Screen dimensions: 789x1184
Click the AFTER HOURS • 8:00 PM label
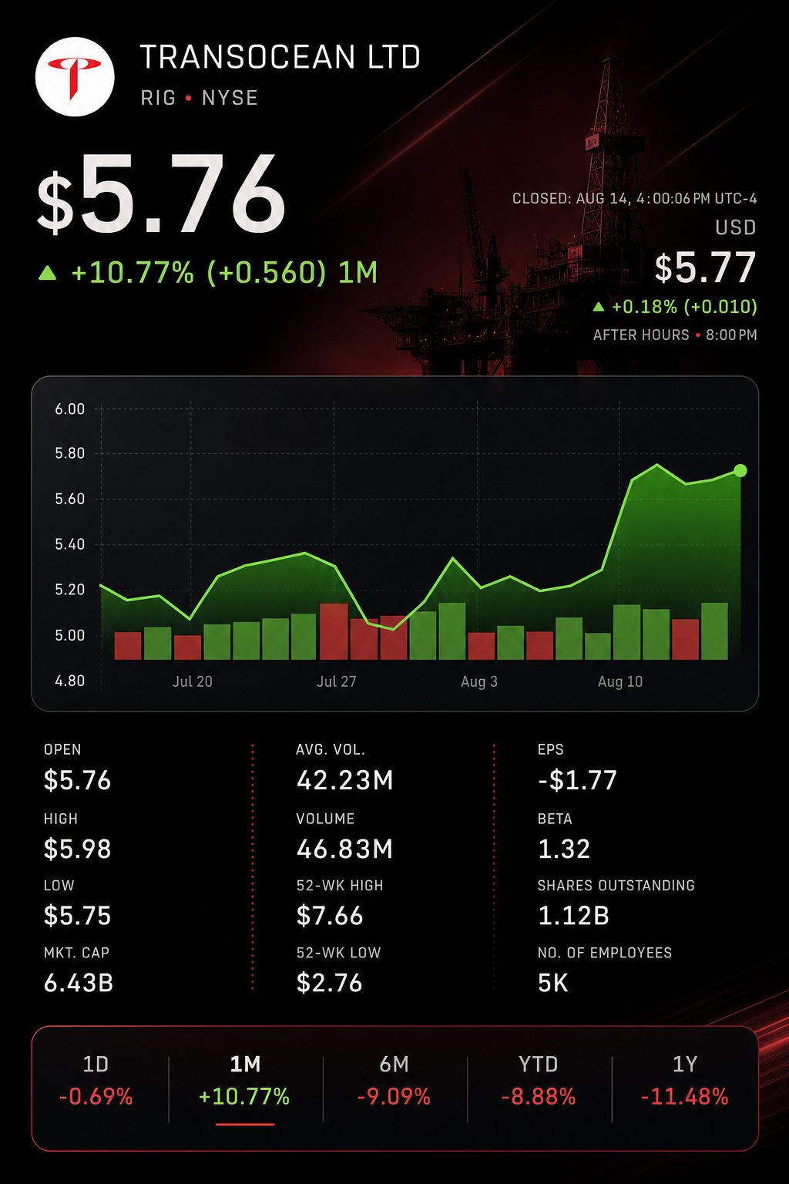pos(675,335)
